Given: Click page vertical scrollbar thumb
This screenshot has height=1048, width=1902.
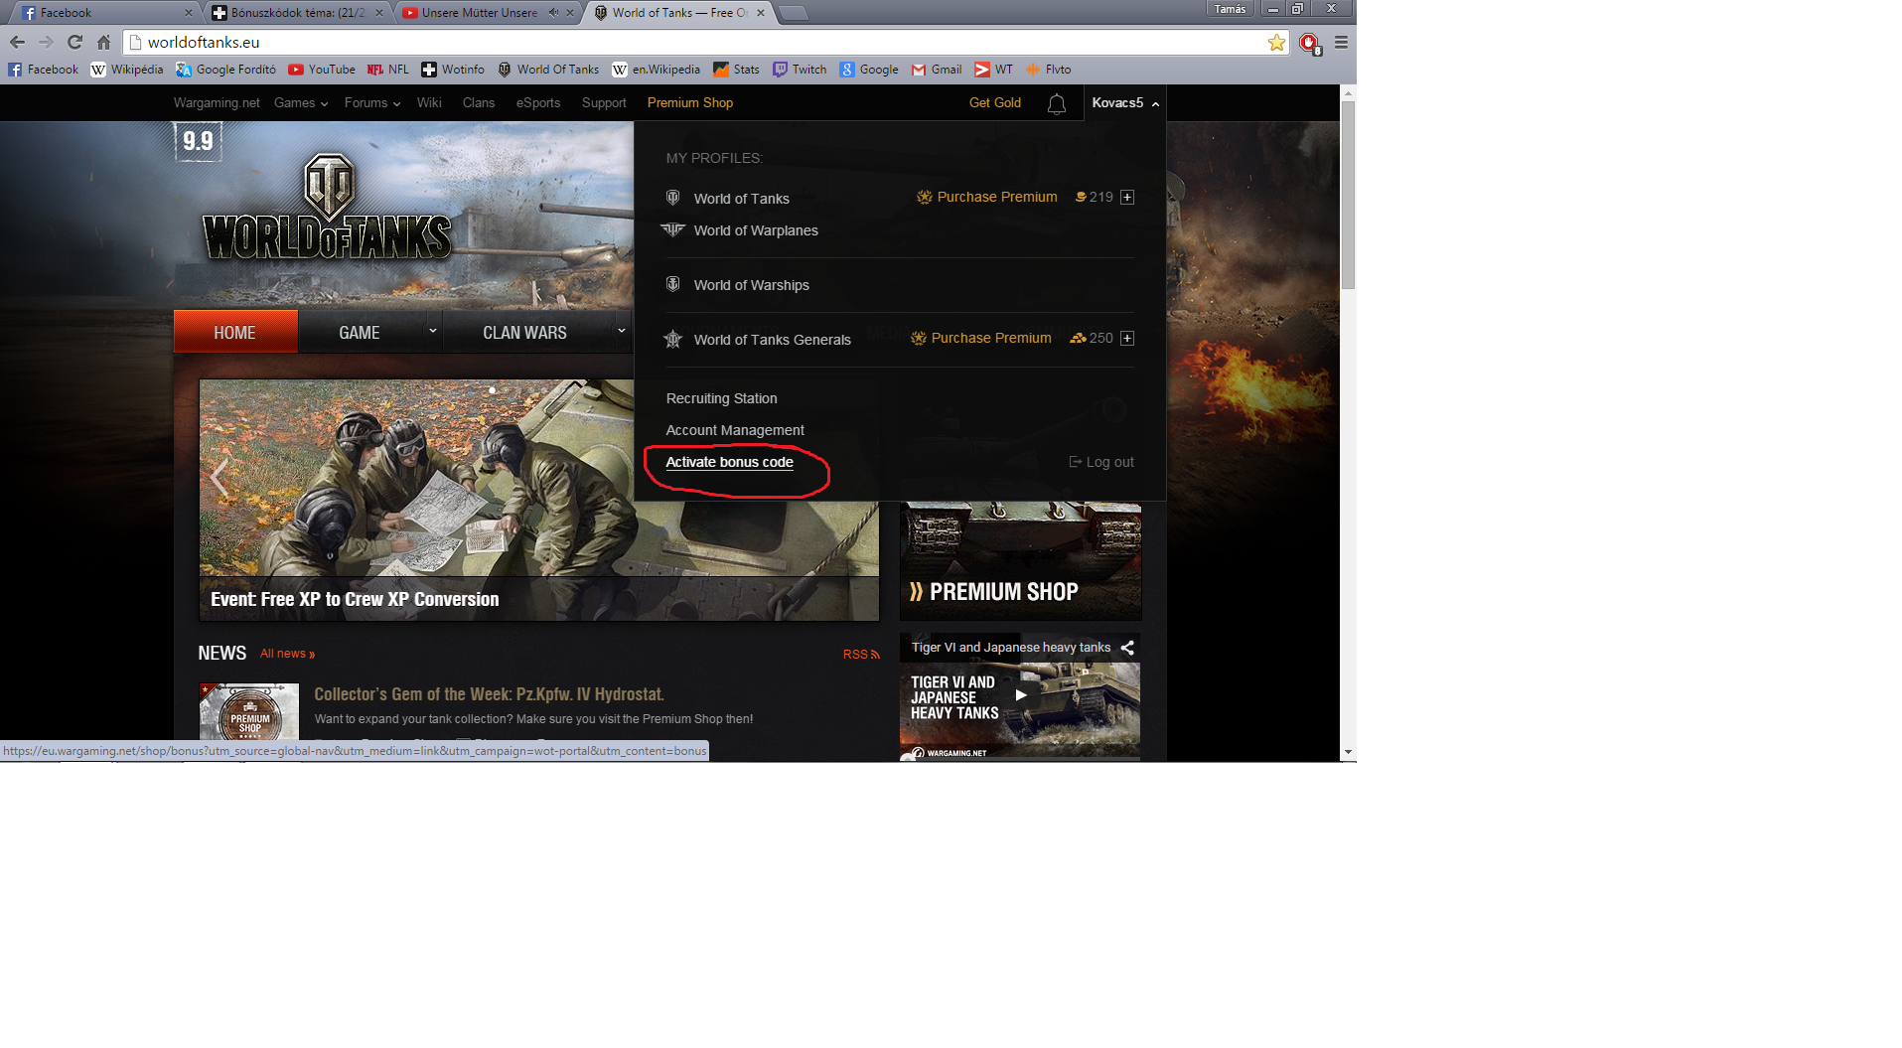Looking at the screenshot, I should click(x=1348, y=194).
